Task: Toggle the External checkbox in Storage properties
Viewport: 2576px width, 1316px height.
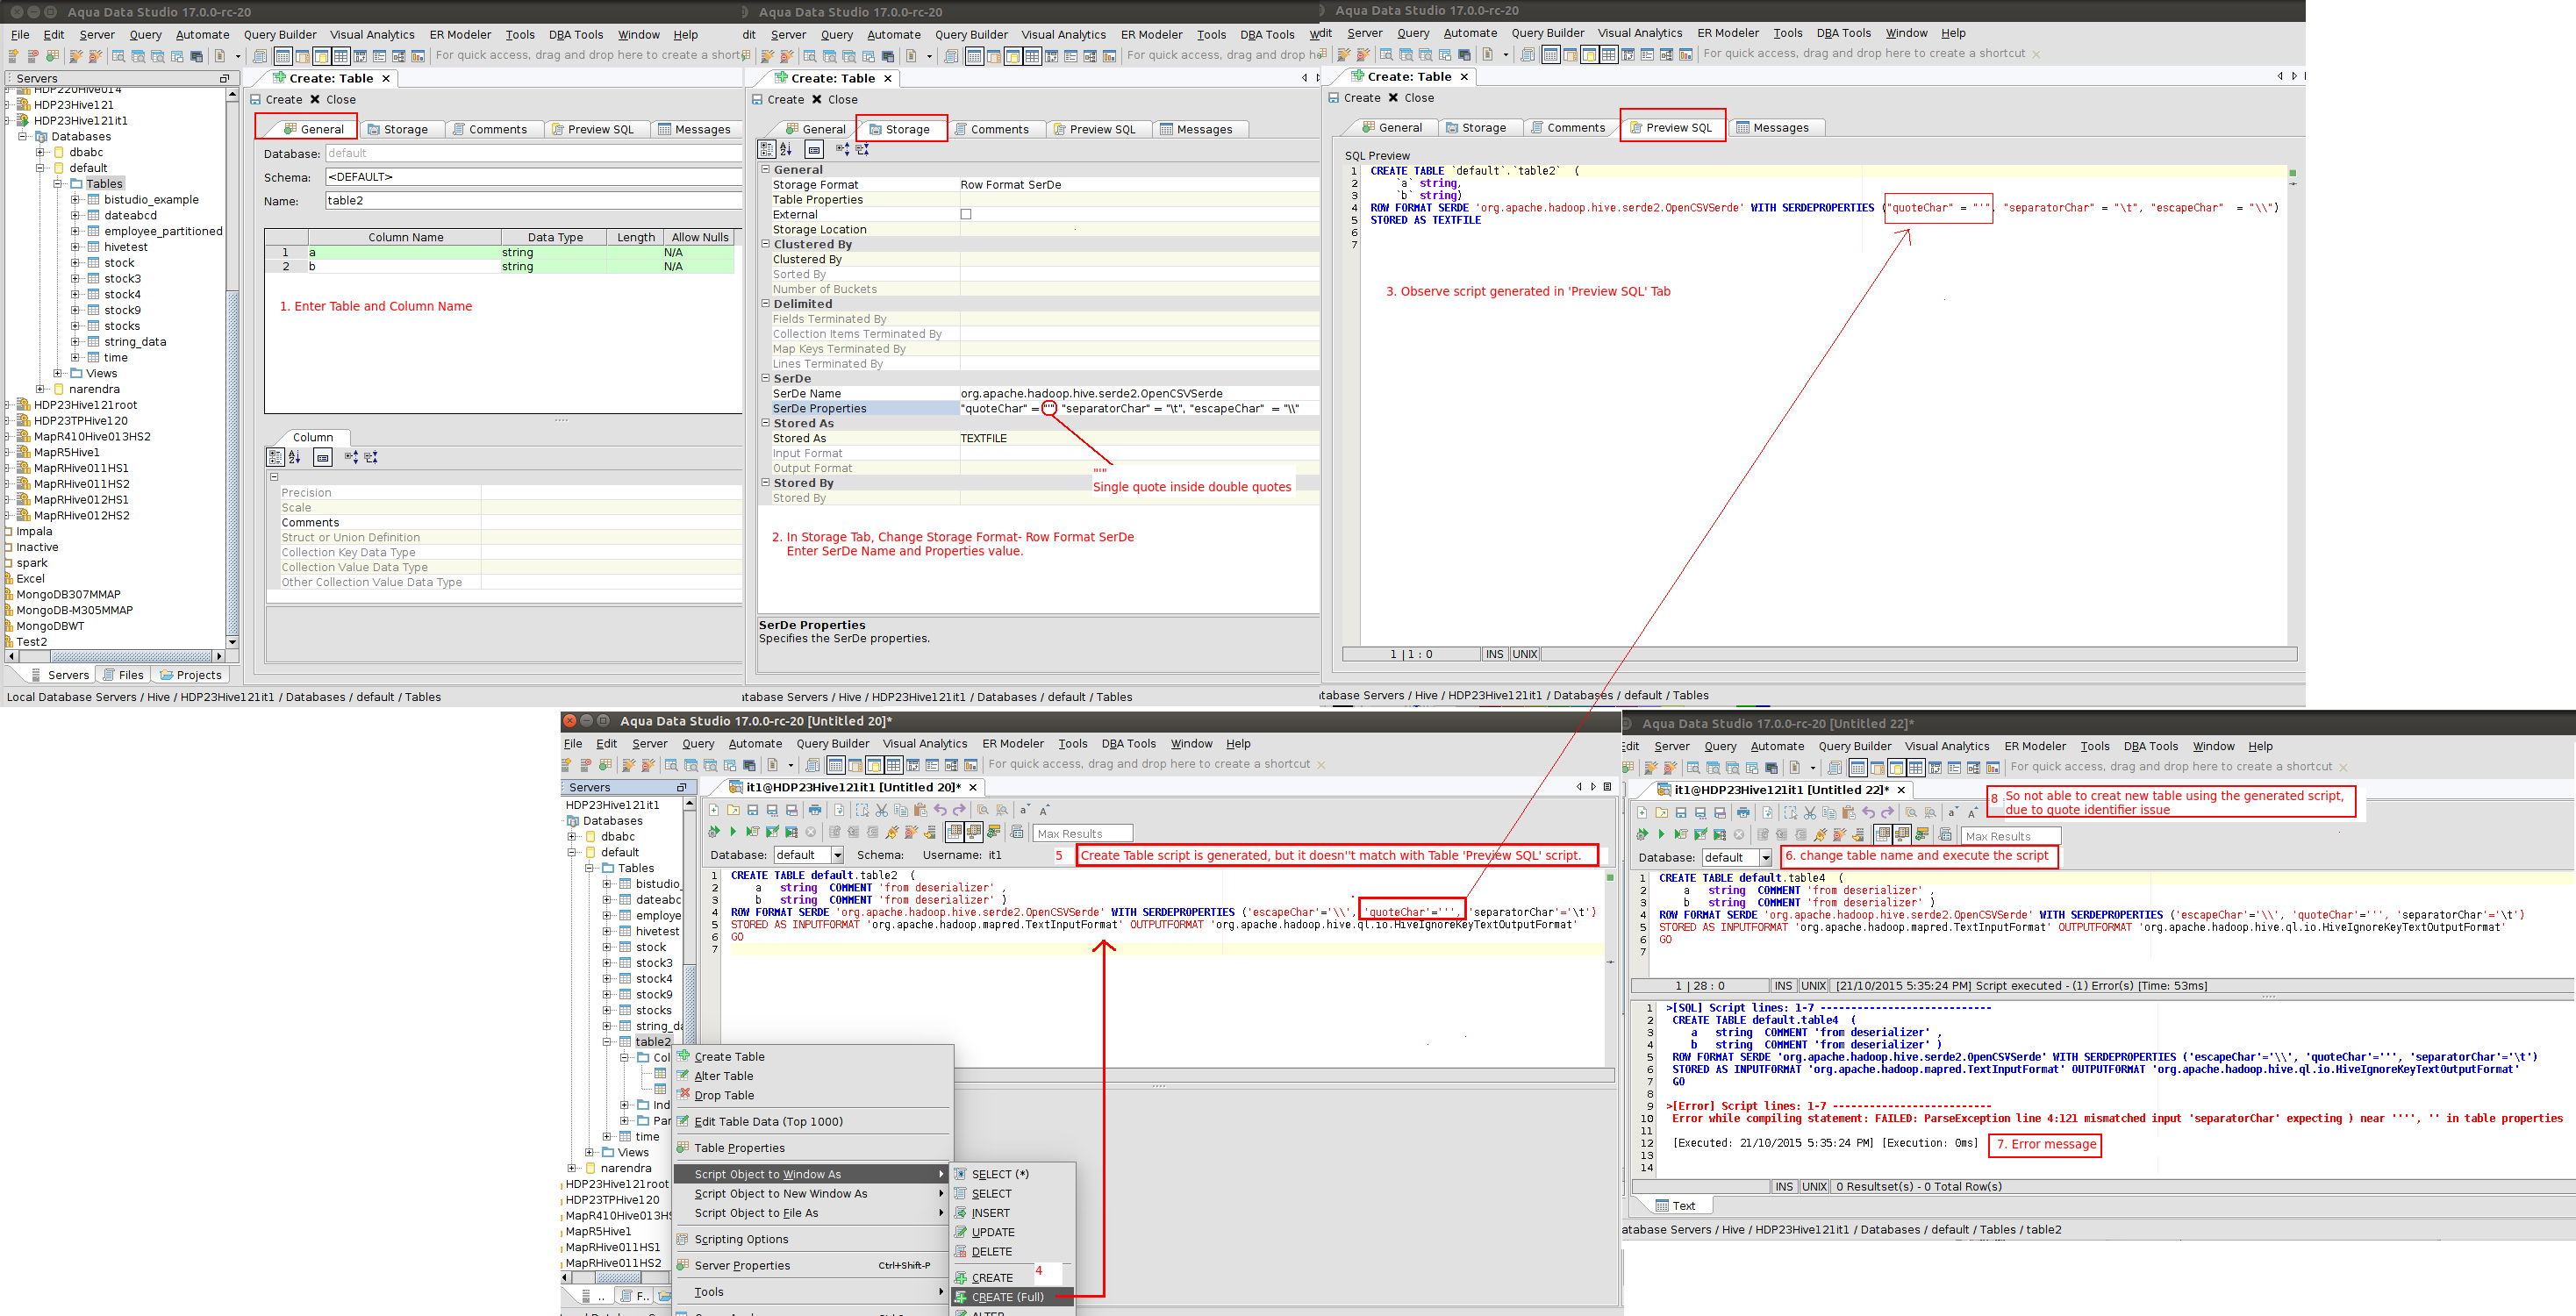Action: (x=966, y=214)
